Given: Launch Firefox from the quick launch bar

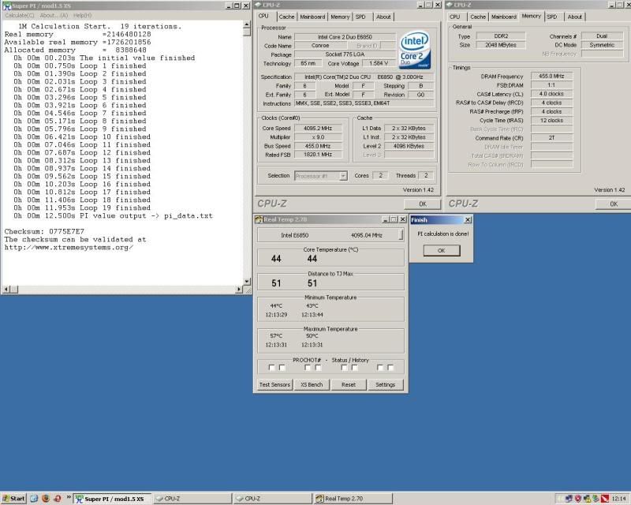Looking at the screenshot, I should pos(46,499).
